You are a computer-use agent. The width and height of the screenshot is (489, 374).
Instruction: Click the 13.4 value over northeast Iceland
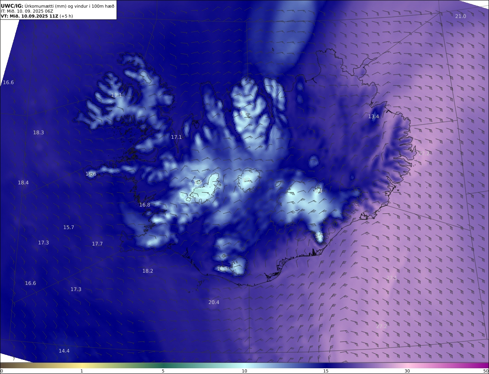[x=373, y=117]
